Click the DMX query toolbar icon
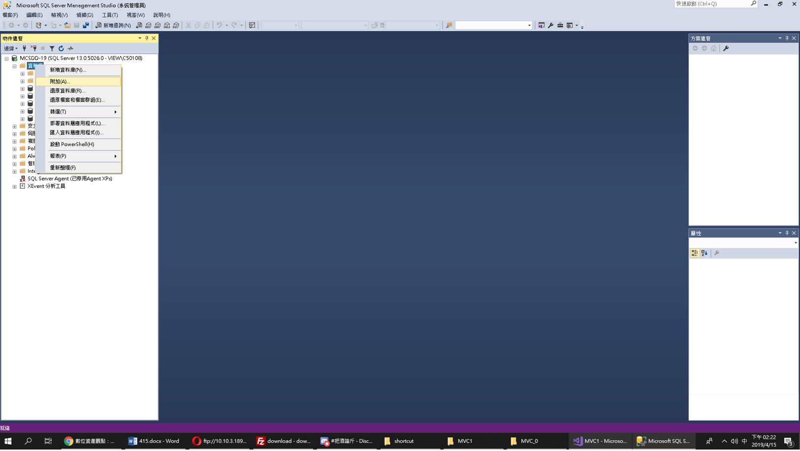 point(158,25)
